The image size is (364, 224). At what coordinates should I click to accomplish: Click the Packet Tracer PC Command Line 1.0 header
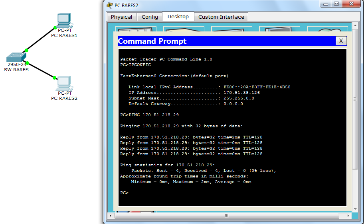pos(166,59)
